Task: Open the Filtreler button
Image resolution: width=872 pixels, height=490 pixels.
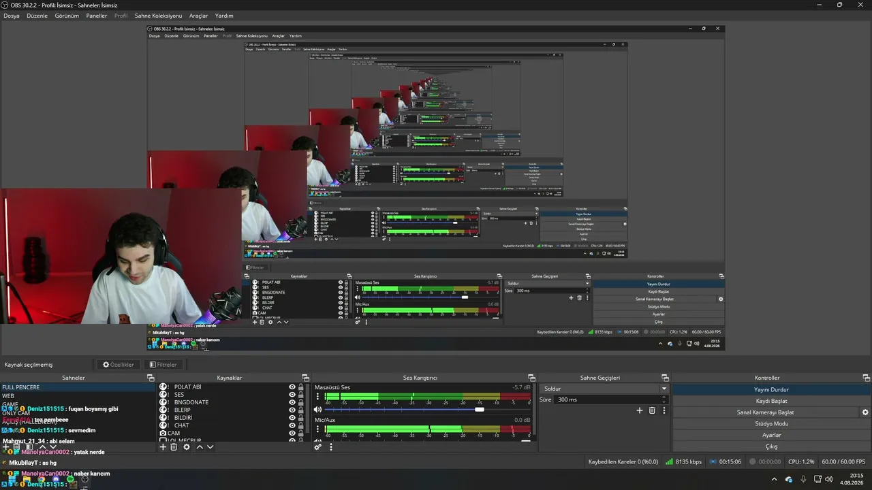Action: [163, 365]
